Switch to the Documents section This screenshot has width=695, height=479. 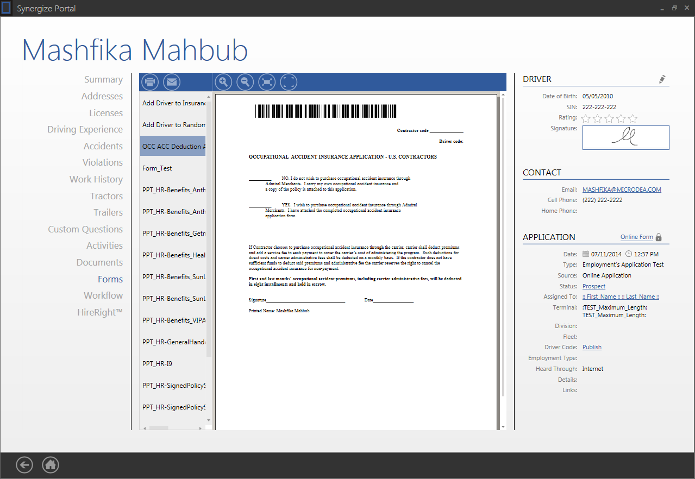pos(99,262)
